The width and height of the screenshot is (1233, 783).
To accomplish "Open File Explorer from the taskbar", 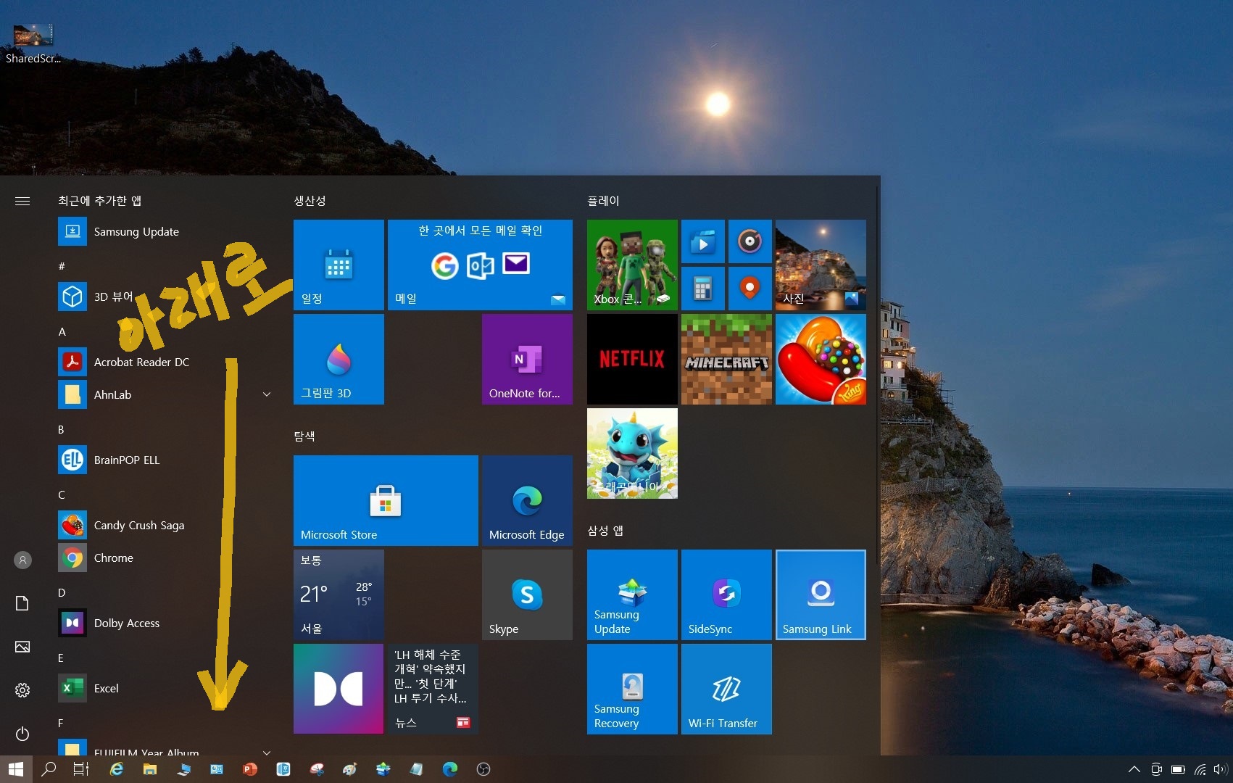I will point(150,769).
